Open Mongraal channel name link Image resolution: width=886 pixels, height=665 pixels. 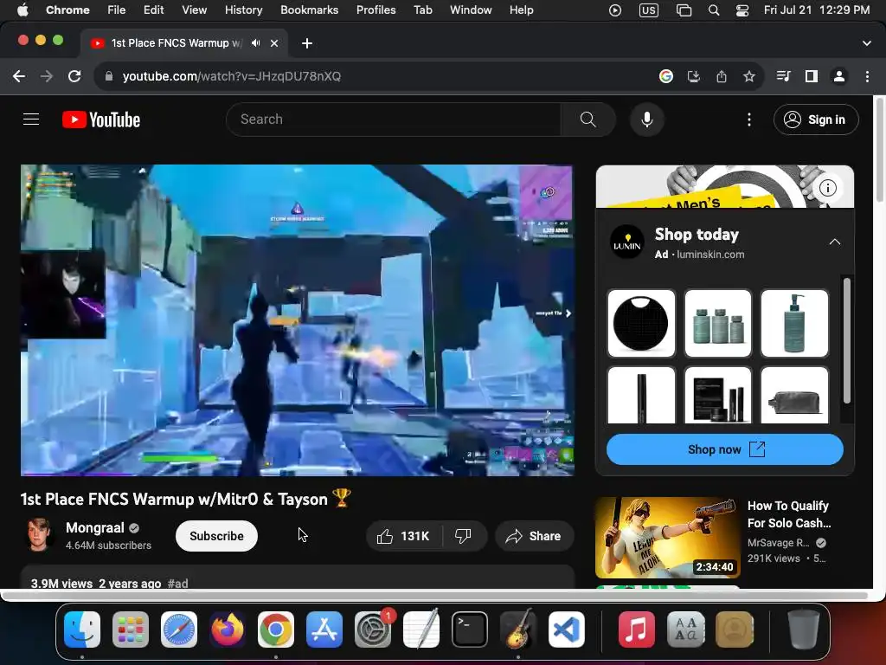(x=95, y=527)
